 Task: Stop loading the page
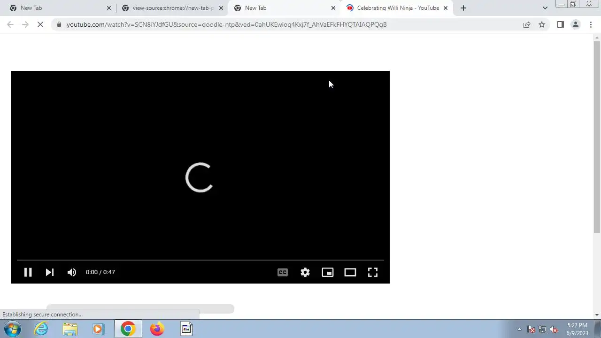tap(40, 24)
